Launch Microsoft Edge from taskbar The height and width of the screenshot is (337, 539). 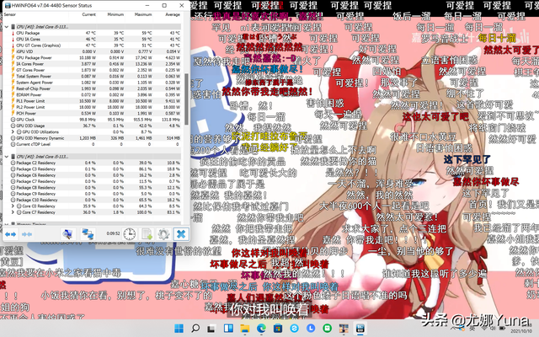pos(261,329)
